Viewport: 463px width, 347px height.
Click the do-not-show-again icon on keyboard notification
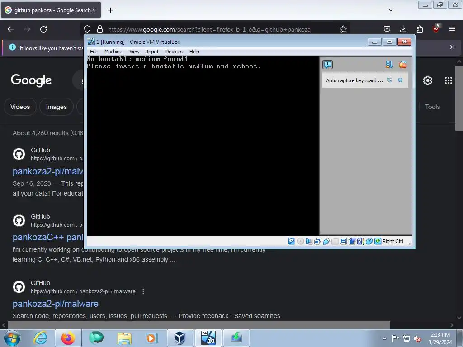click(390, 80)
